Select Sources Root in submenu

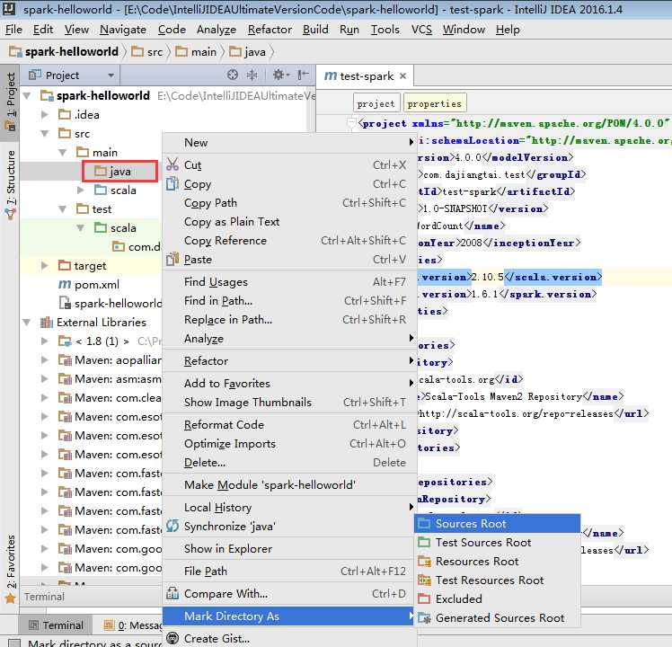click(498, 524)
